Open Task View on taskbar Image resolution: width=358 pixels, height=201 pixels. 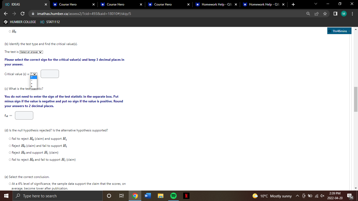point(122,196)
